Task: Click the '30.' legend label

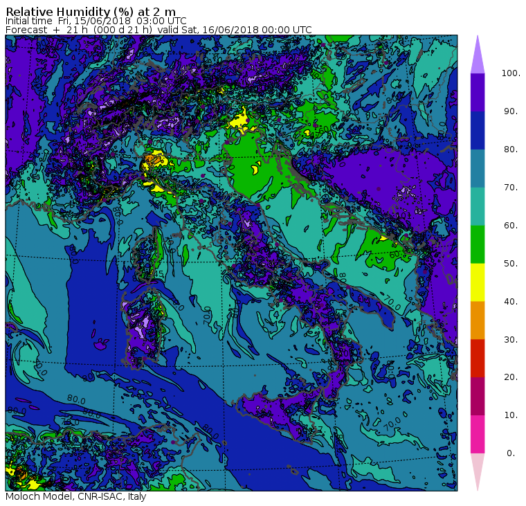Action: [511, 340]
